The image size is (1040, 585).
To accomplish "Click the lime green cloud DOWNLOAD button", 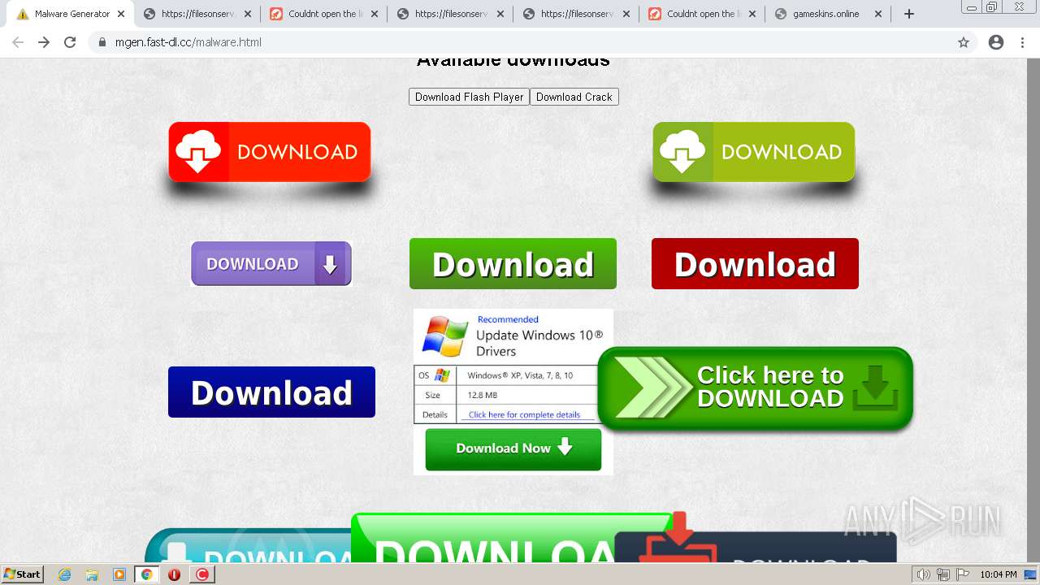I will click(754, 152).
